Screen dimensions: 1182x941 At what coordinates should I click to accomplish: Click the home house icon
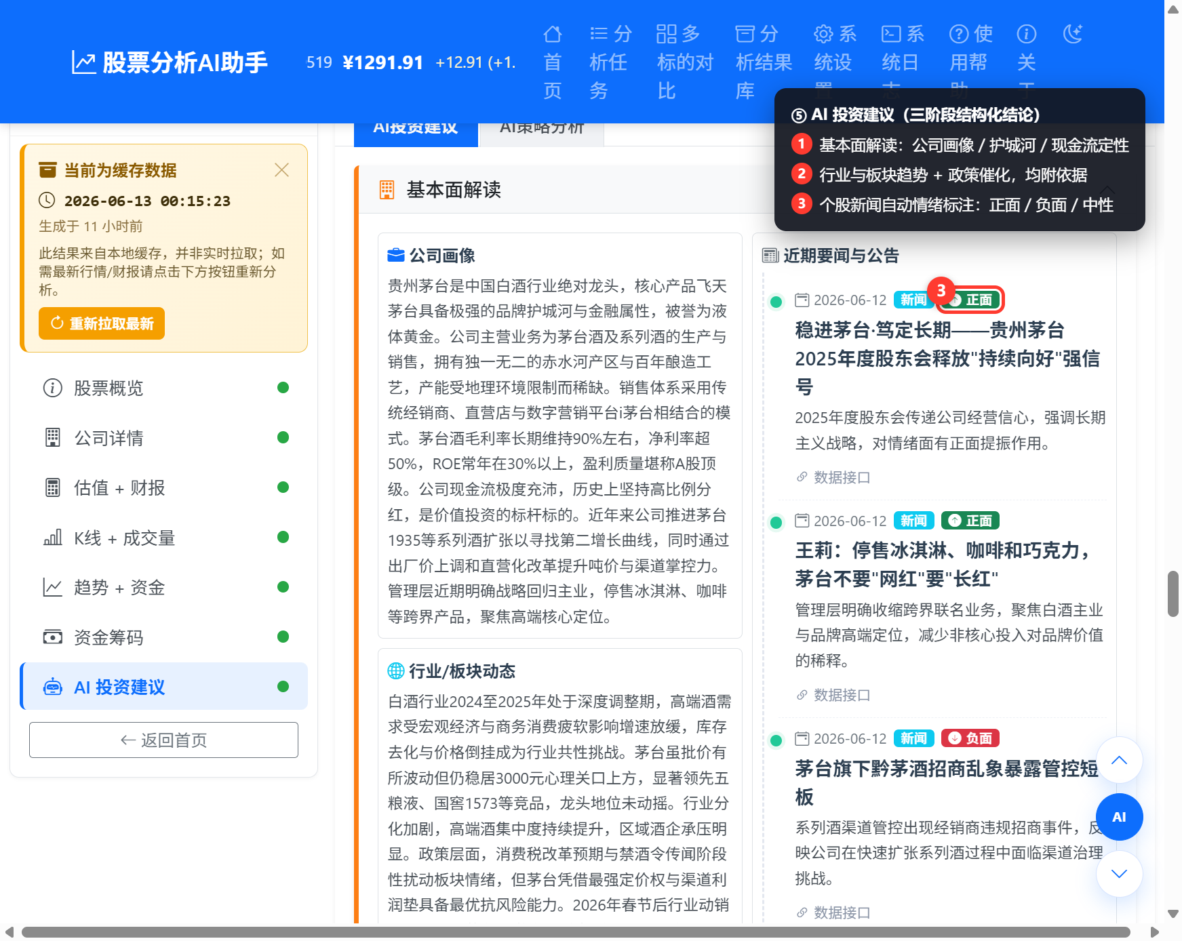click(x=553, y=34)
